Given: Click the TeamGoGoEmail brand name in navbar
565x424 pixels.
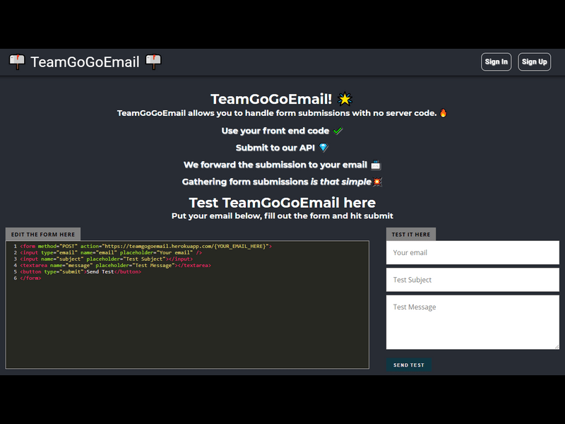Looking at the screenshot, I should 85,61.
